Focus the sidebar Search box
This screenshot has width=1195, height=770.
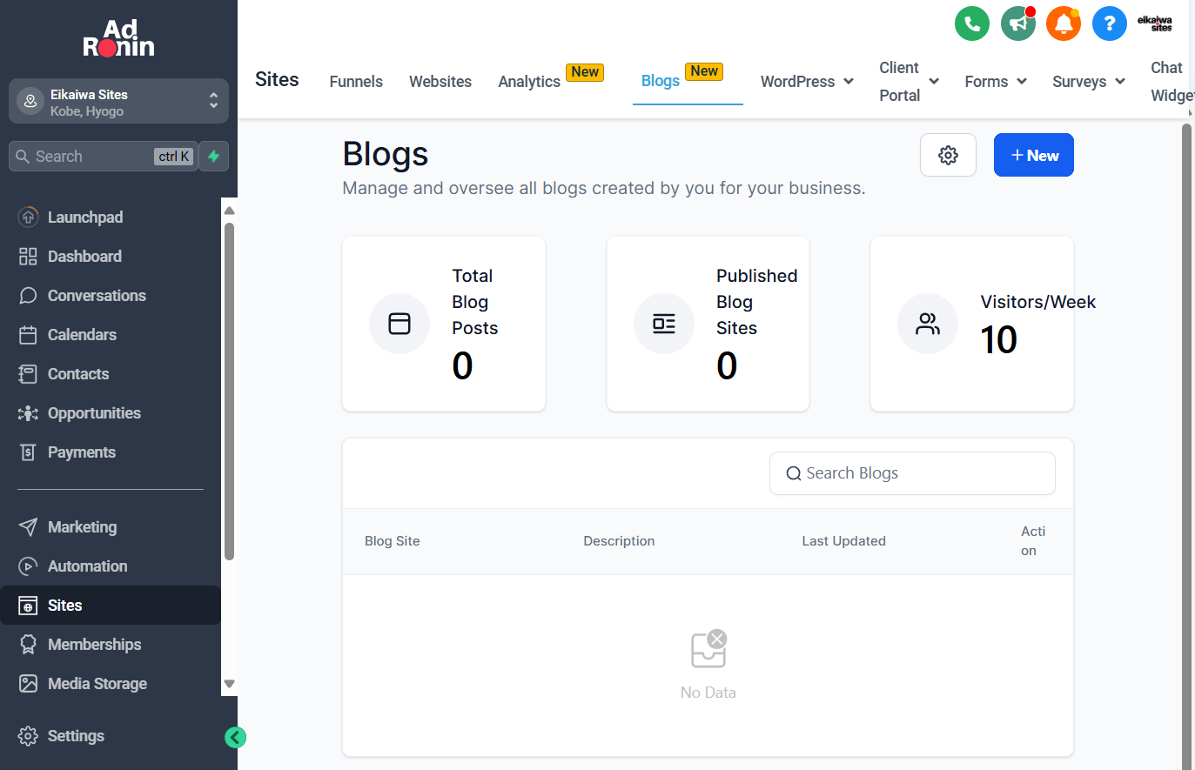[103, 157]
